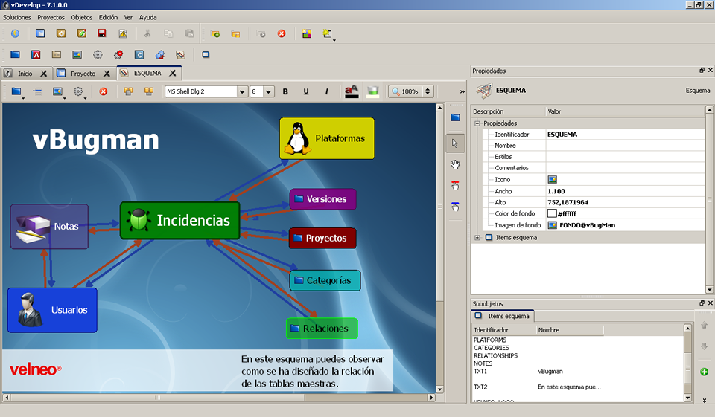The image size is (715, 417).
Task: Click the green add item button in Subobjetos
Action: coord(704,372)
